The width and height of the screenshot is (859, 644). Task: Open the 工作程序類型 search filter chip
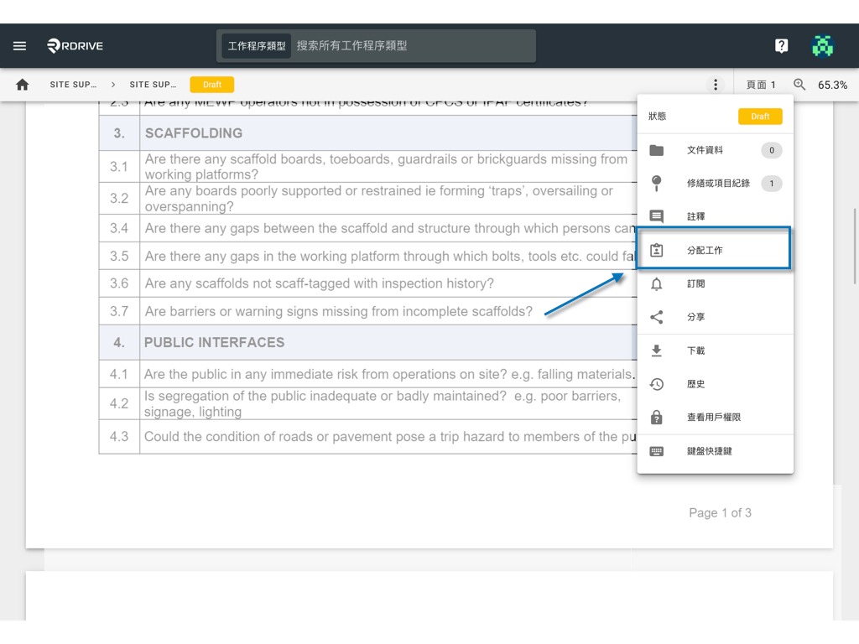tap(257, 46)
